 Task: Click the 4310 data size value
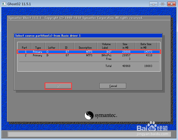pos(149,56)
